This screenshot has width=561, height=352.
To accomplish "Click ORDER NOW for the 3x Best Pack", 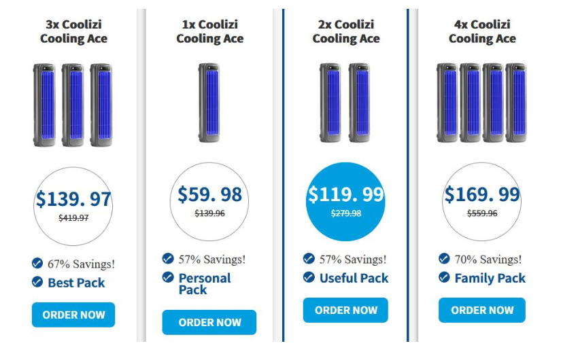I will 73,315.
